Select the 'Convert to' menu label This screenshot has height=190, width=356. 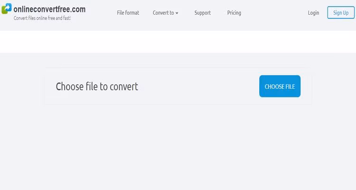coord(163,13)
